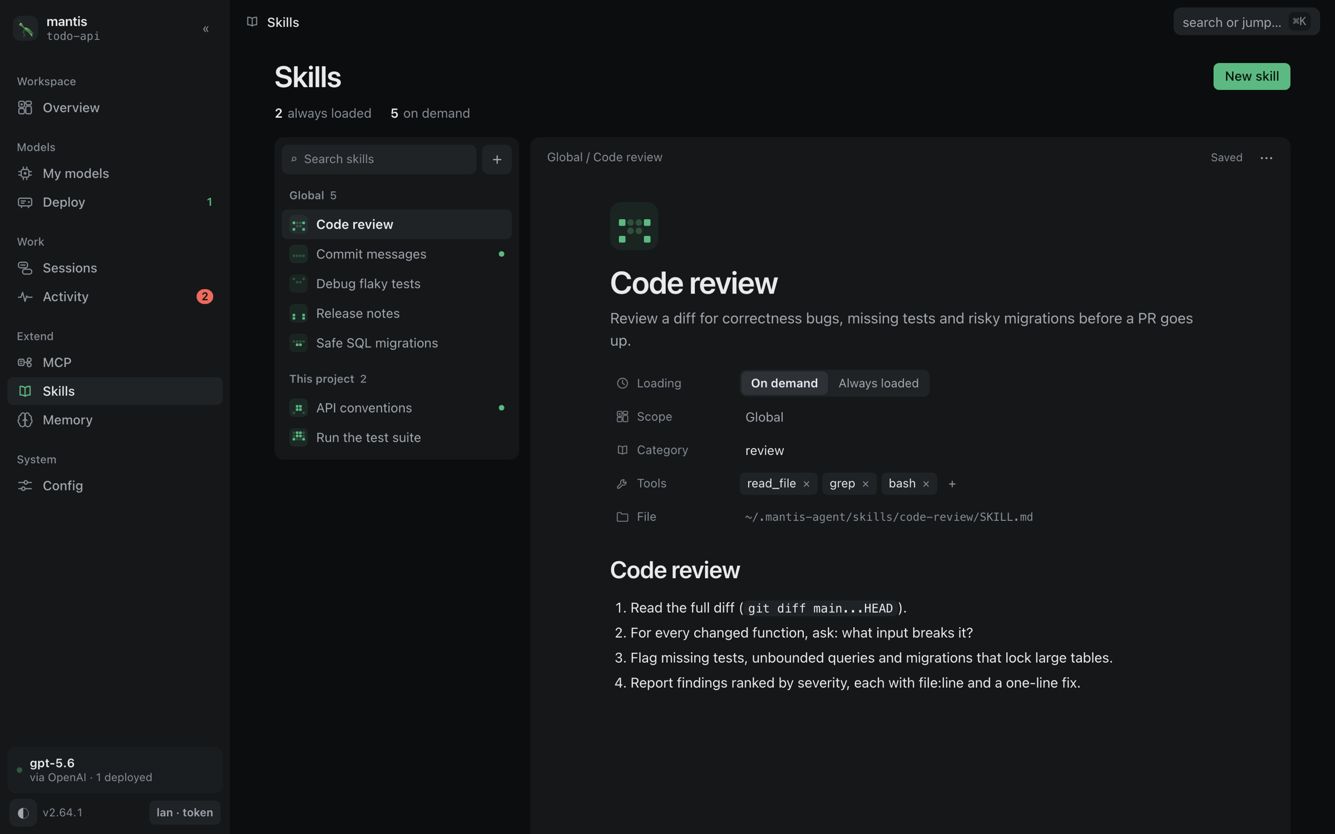This screenshot has width=1335, height=834.
Task: Click the Activity badge showing 2
Action: tap(205, 296)
